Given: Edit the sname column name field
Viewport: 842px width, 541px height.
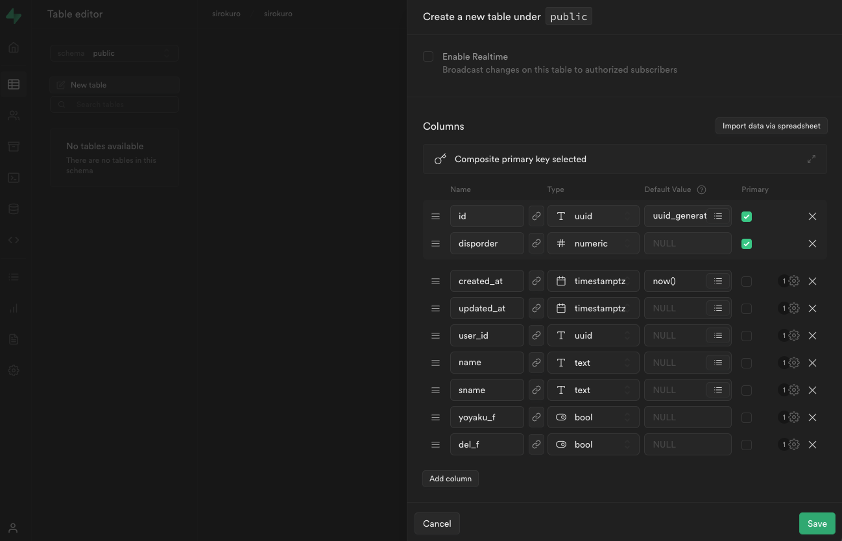Looking at the screenshot, I should (x=487, y=390).
